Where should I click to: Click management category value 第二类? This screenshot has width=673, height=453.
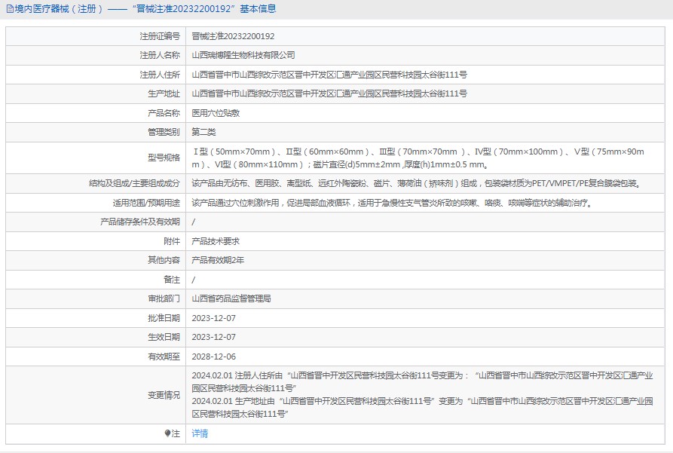tap(203, 132)
